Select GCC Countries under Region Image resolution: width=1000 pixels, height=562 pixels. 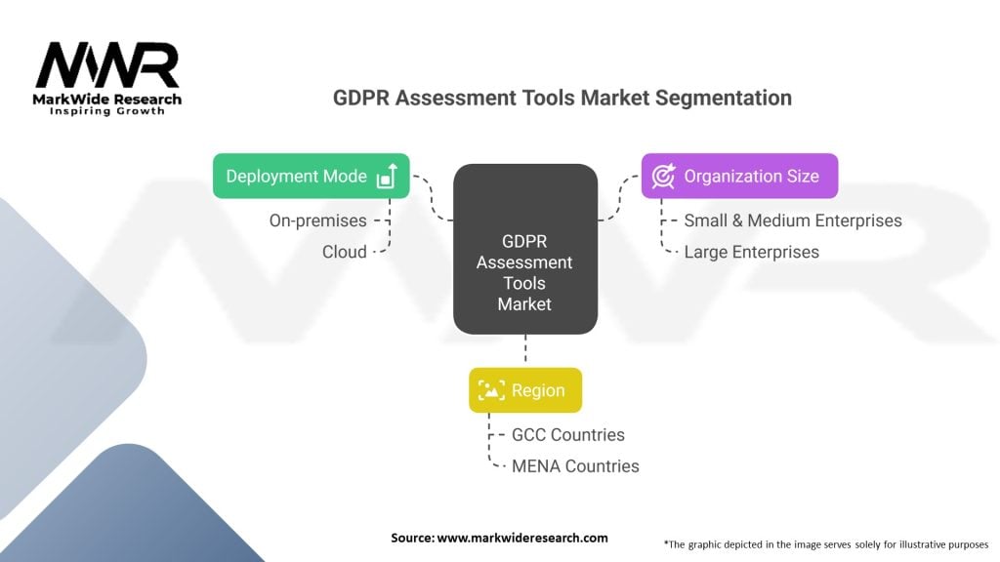[567, 434]
